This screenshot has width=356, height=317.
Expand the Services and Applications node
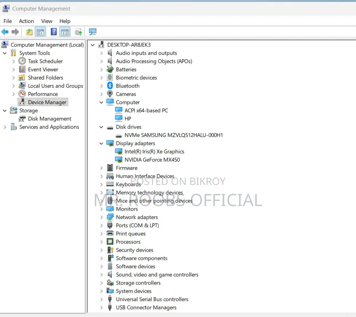click(x=5, y=127)
